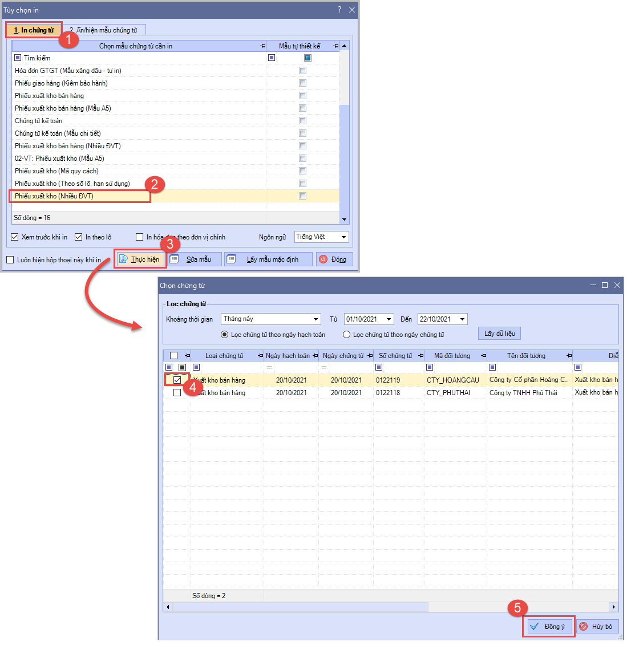The image size is (627, 646).
Task: Click pin icon on 'Chọn mẫu chứng từ cần in' column
Action: click(x=262, y=46)
